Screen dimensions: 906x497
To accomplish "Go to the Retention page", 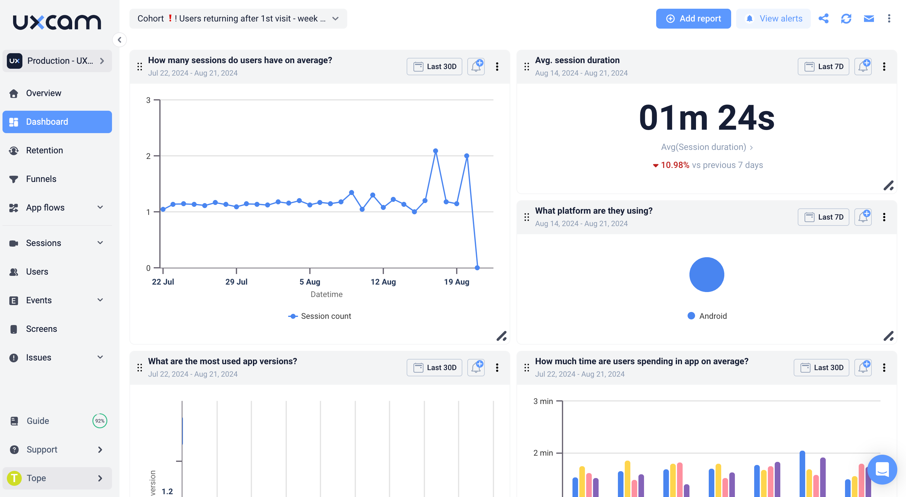I will coord(44,151).
